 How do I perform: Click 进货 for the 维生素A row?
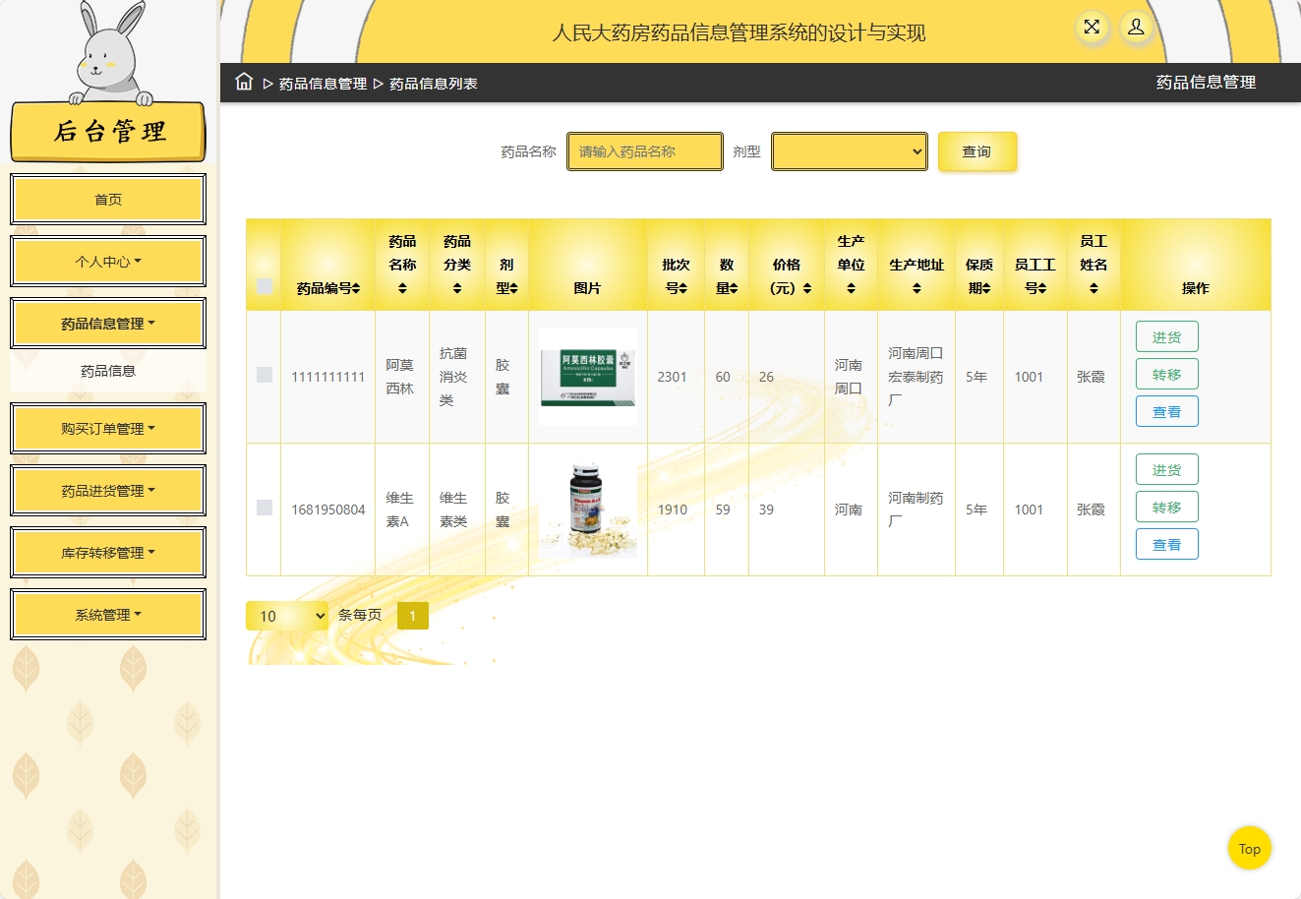tap(1167, 469)
